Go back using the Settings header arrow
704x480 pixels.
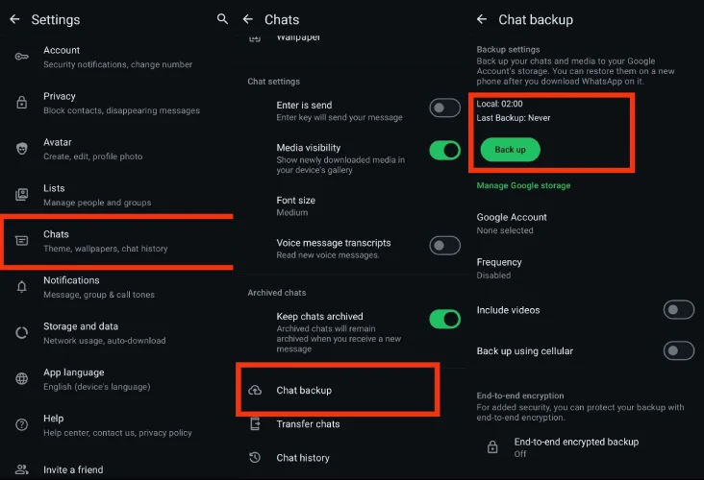14,19
